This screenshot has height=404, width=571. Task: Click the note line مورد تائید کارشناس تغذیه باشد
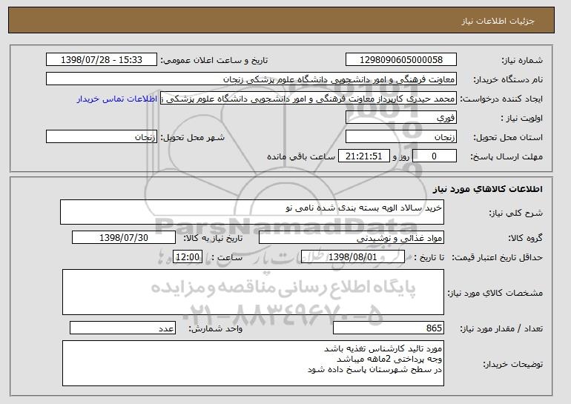383,348
